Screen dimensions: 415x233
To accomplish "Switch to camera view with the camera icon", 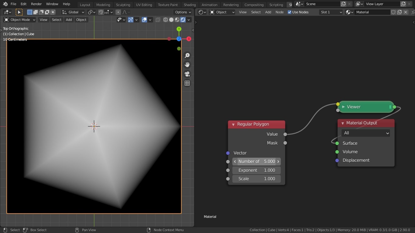I will pyautogui.click(x=187, y=74).
